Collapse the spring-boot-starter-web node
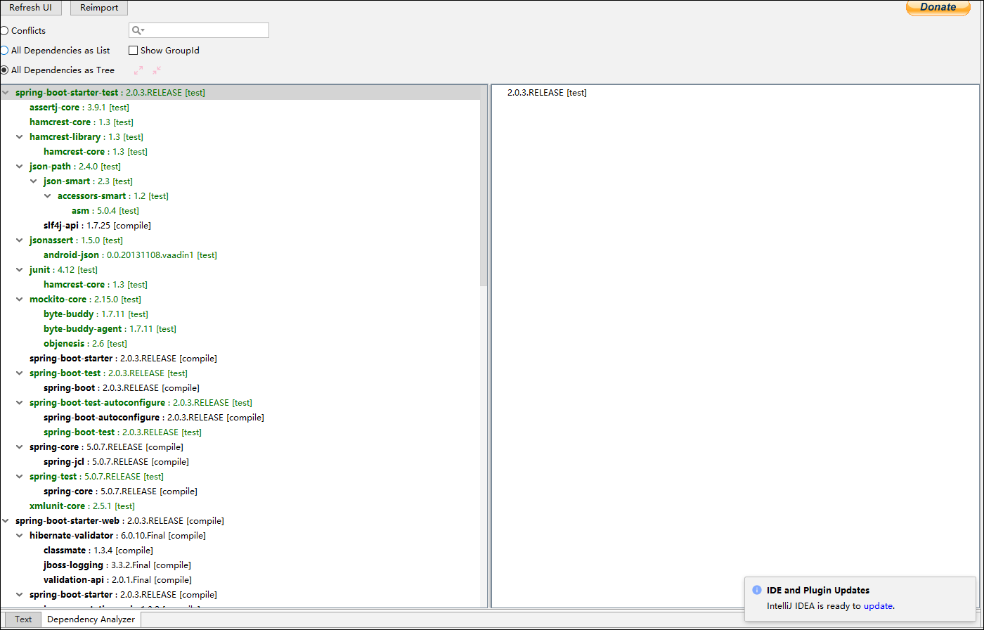 coord(6,521)
